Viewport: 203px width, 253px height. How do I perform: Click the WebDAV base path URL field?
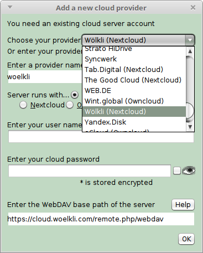pos(101,219)
